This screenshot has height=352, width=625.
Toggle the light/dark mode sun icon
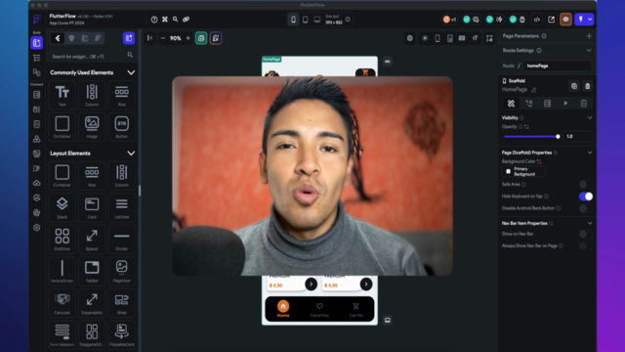(425, 38)
